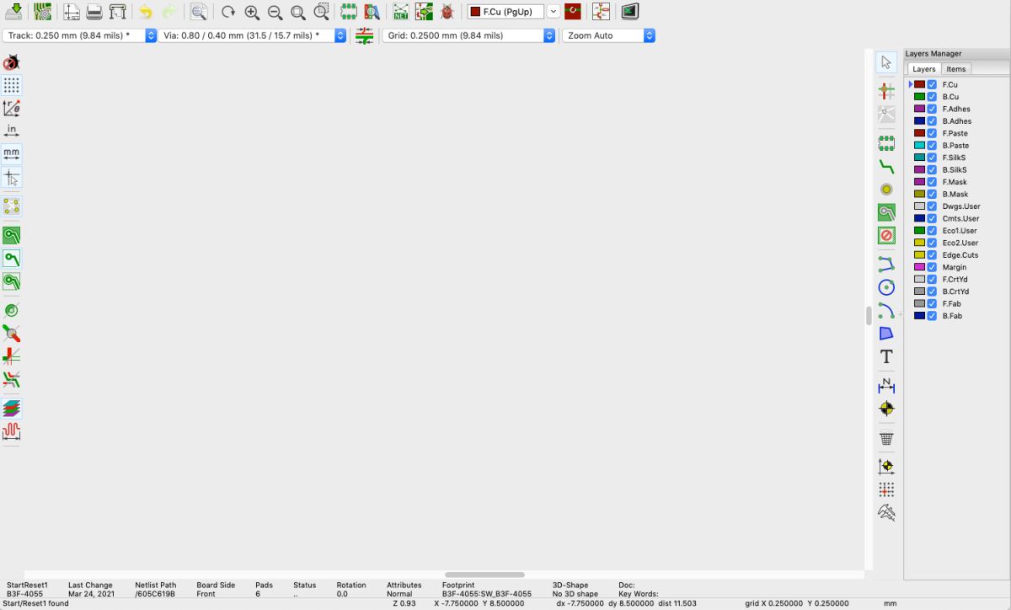Open Page Settings icon

[72, 12]
